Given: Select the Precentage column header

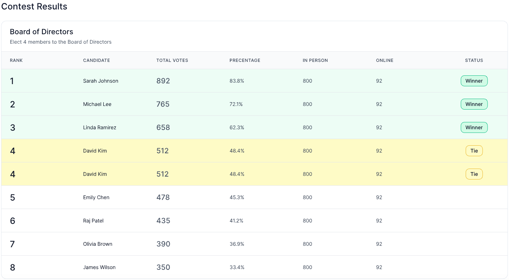Looking at the screenshot, I should [245, 60].
